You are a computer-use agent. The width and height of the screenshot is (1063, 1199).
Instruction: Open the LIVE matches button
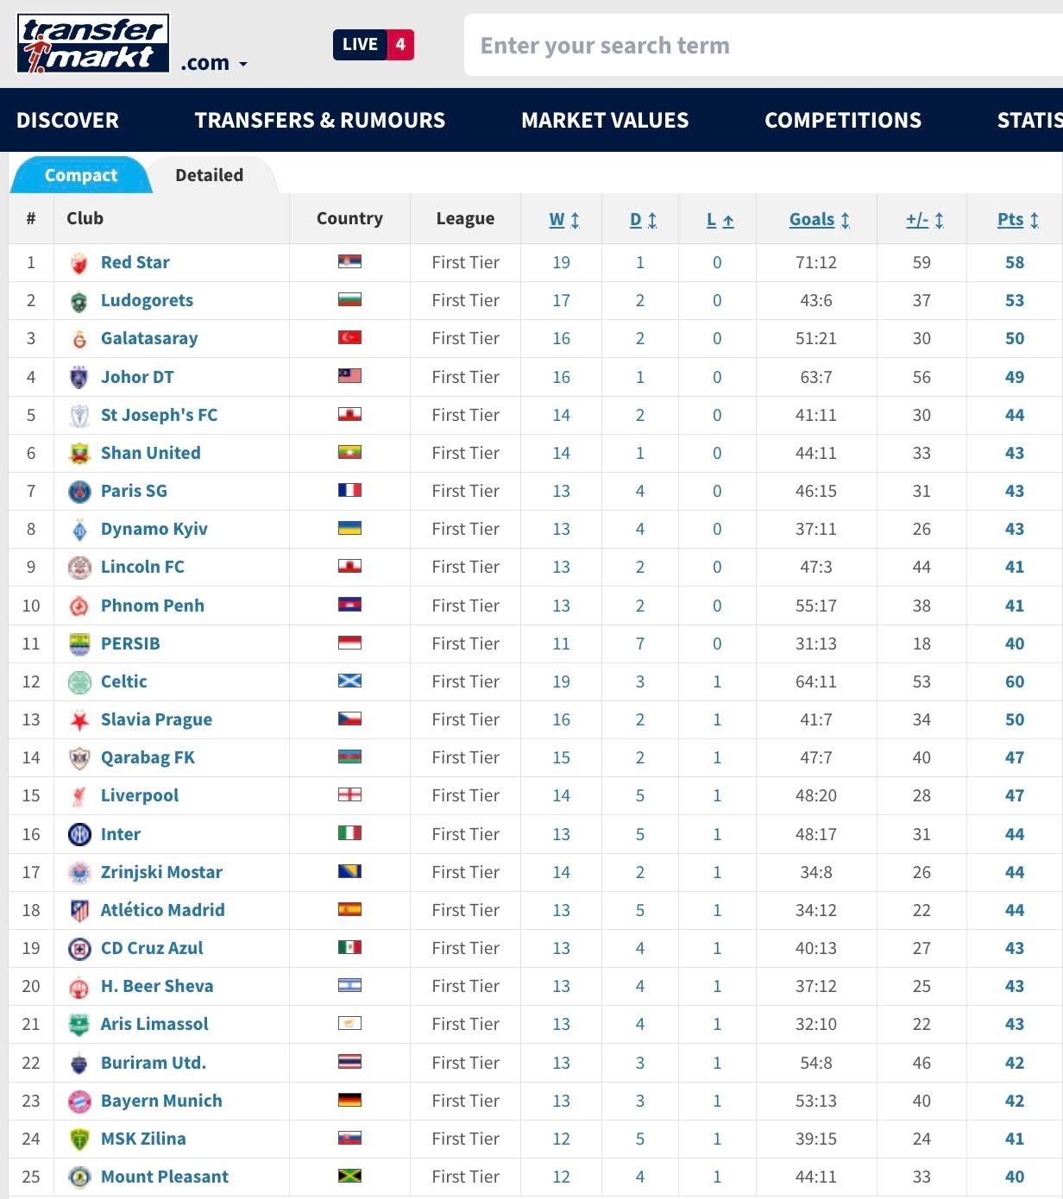point(374,45)
